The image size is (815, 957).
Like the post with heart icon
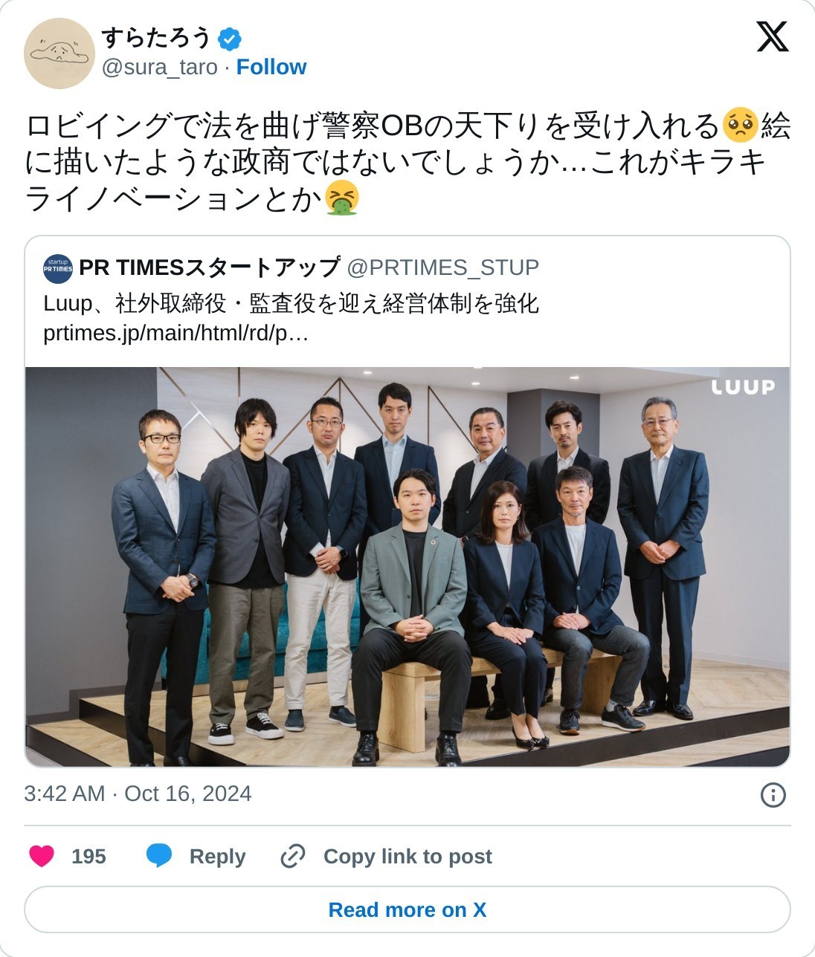42,856
